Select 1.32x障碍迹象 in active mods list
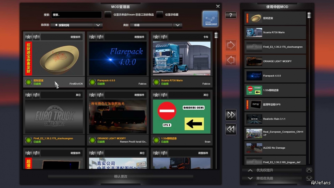334x188 pixels. coord(275,90)
